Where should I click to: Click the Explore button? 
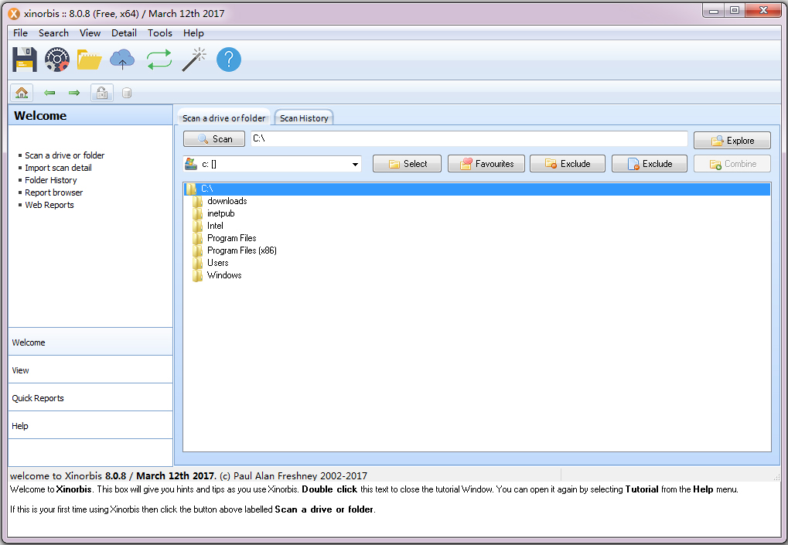pos(732,141)
